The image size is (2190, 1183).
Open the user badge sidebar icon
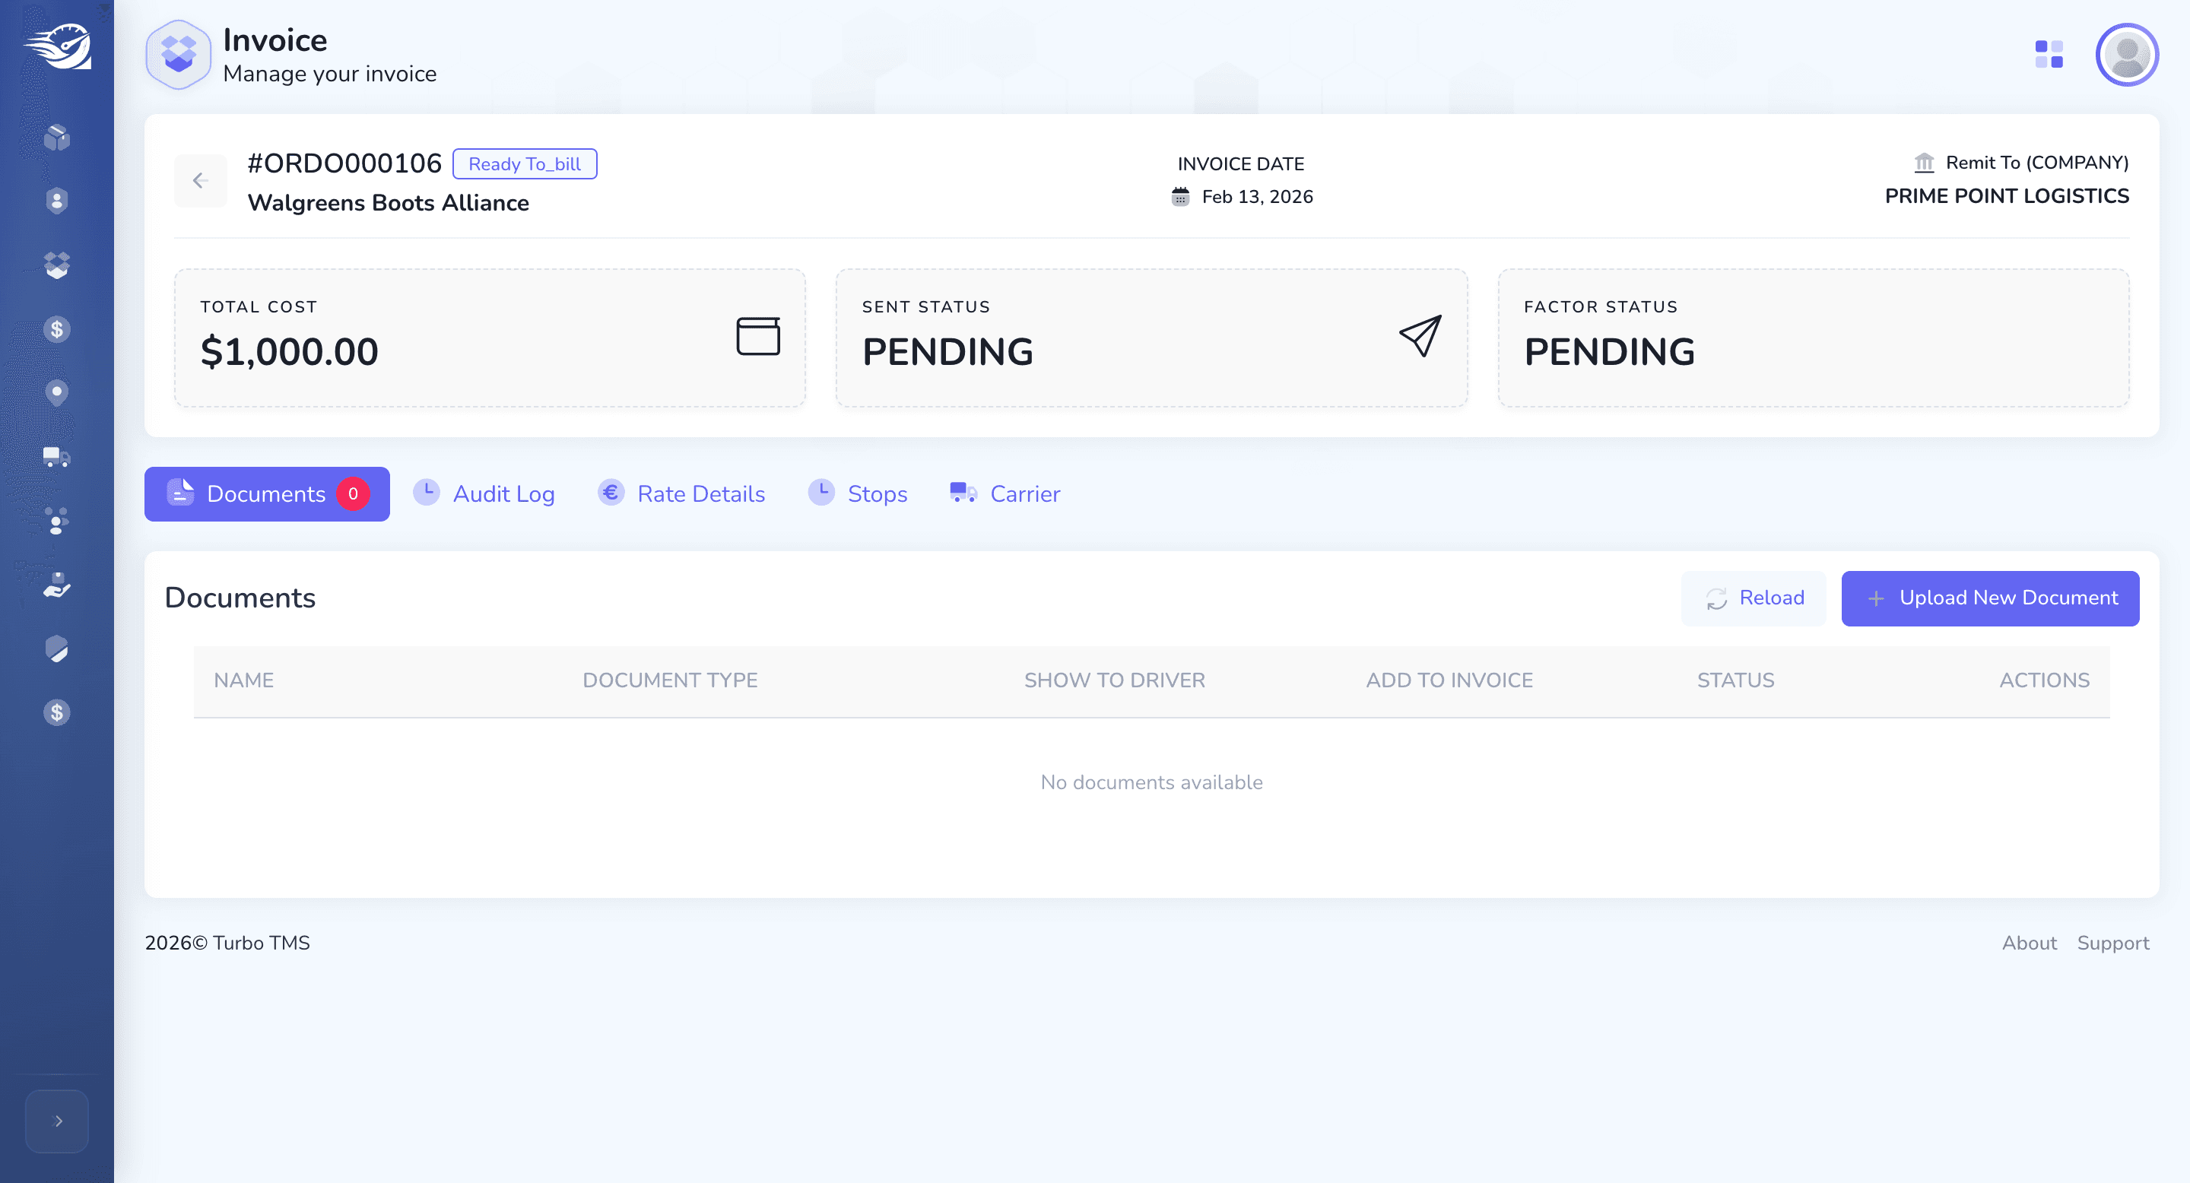pos(57,201)
